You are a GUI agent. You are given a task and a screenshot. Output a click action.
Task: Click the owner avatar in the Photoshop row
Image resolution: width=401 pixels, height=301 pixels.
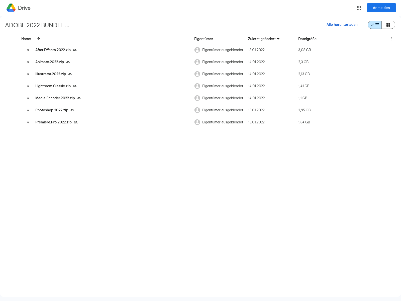[197, 110]
